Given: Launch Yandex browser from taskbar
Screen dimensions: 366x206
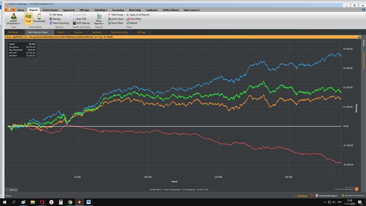Looking at the screenshot, I should point(51,202).
